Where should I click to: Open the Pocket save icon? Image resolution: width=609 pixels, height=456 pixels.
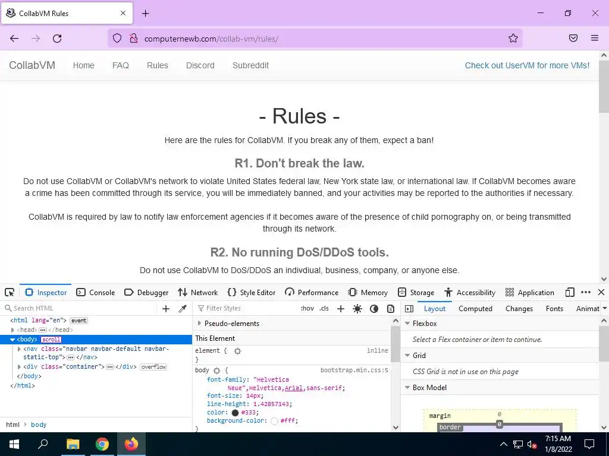[x=573, y=38]
